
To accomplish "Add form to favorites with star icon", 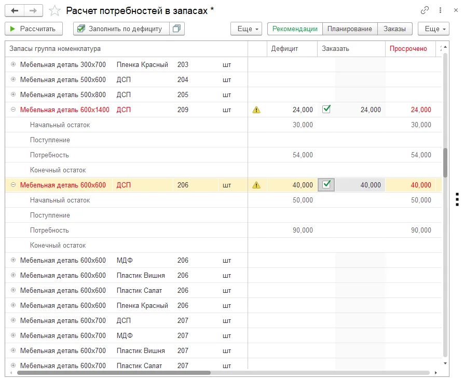I will point(54,11).
